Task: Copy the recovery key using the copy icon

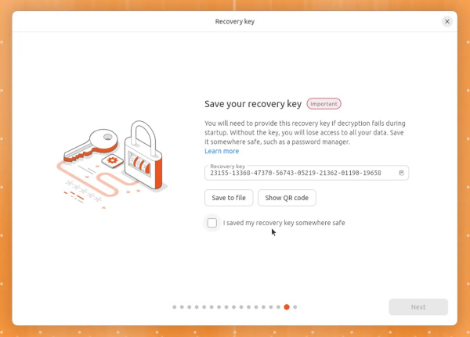Action: [x=401, y=173]
